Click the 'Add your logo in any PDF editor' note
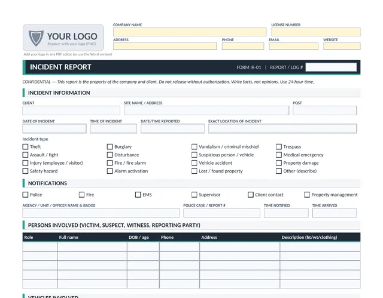The height and width of the screenshot is (298, 383). point(68,54)
